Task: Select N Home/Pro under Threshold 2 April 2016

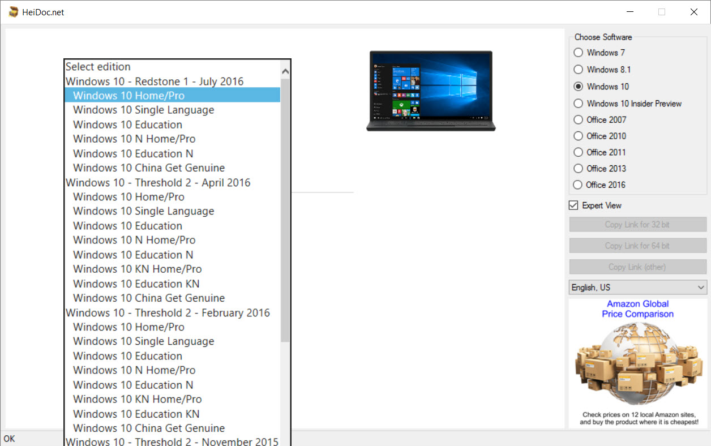Action: 173,240
